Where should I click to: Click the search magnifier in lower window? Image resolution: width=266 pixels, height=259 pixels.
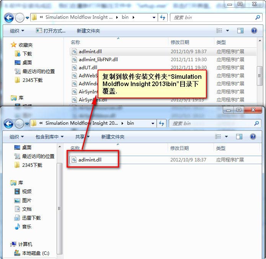pos(256,123)
